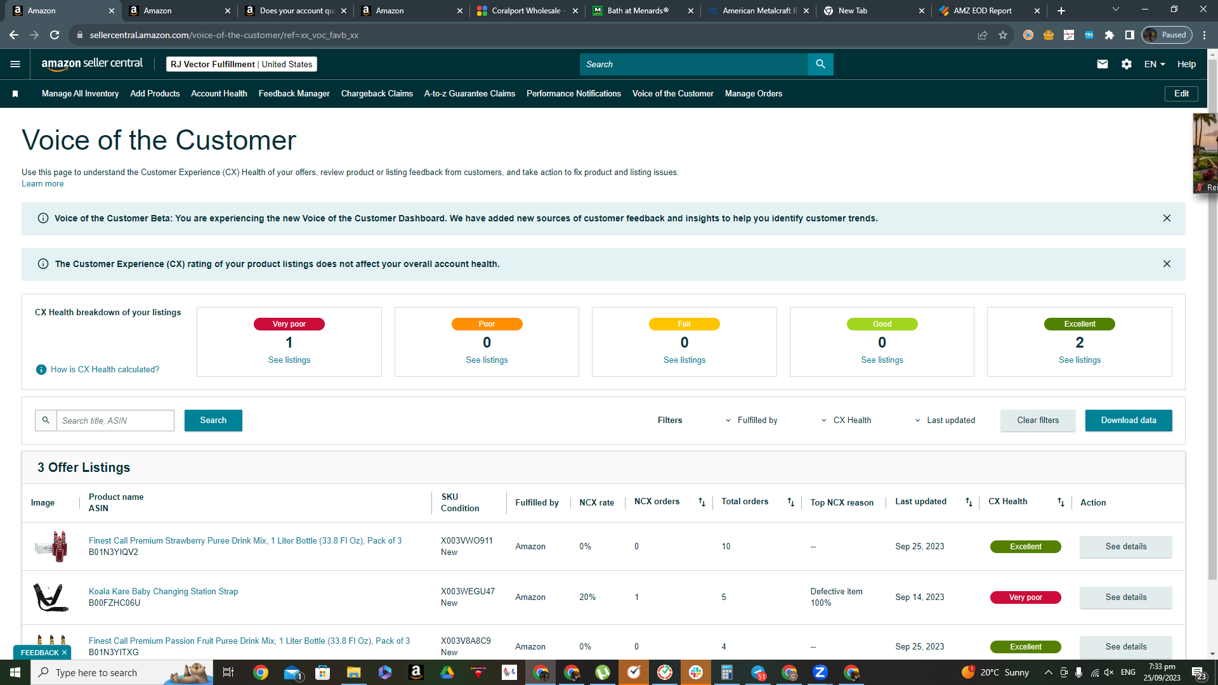1218x685 pixels.
Task: Open the Voice of the Customer menu item
Action: tap(673, 94)
